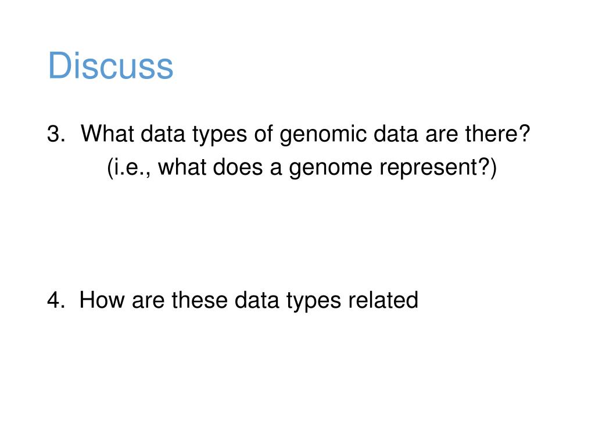Click the word "types" in question 4

(x=313, y=301)
